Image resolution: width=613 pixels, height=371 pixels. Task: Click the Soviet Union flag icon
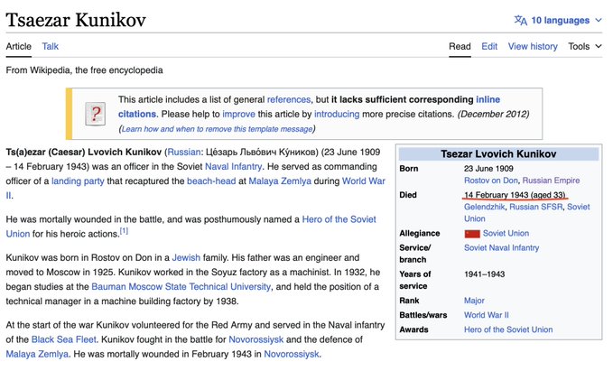pyautogui.click(x=471, y=234)
